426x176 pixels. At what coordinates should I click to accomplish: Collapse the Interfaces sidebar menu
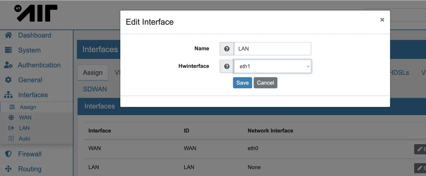pyautogui.click(x=33, y=95)
